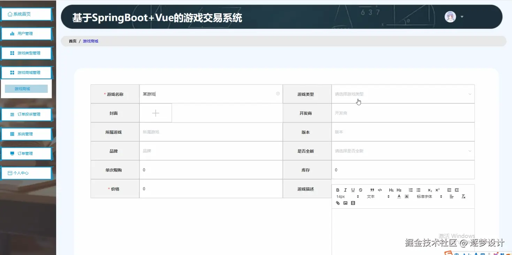The image size is (512, 255).
Task: Focus the 单次限购 number field
Action: click(211, 170)
